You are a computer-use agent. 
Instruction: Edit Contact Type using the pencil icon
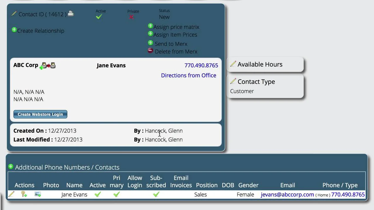coord(233,81)
